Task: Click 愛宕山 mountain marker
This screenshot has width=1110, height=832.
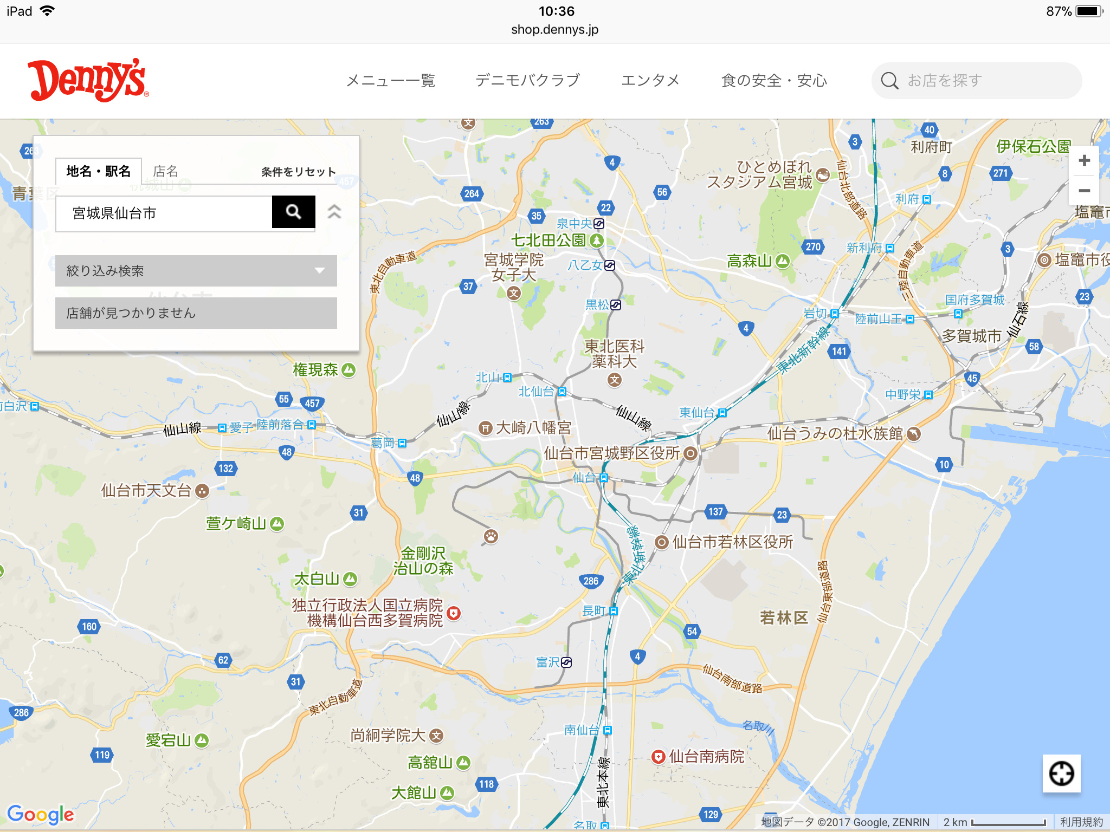Action: (x=202, y=740)
